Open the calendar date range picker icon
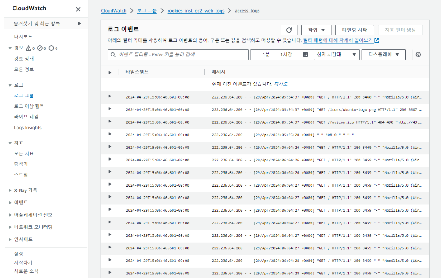 306,55
